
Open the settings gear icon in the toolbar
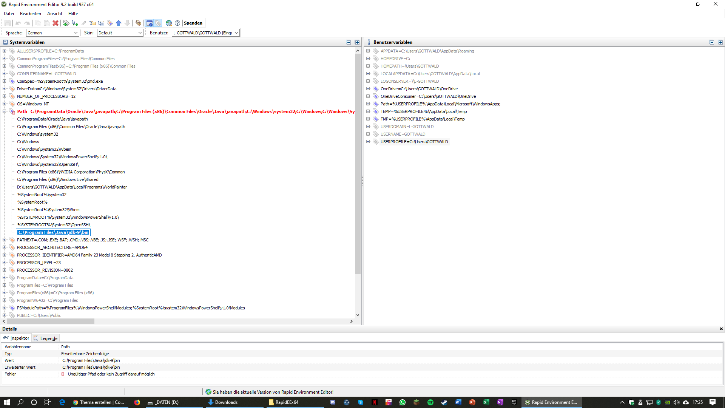point(138,23)
